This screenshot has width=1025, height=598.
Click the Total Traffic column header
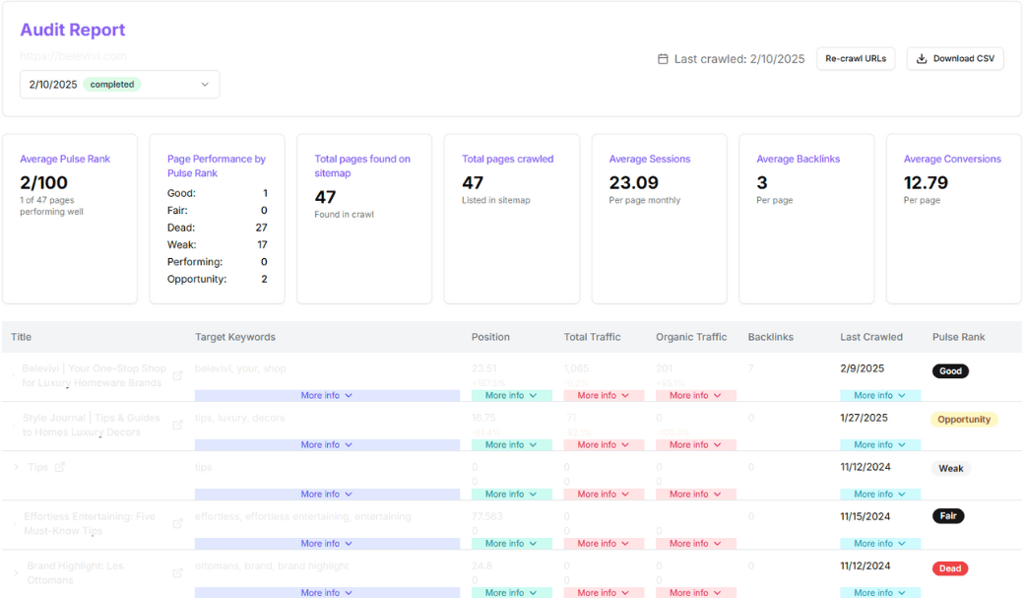pyautogui.click(x=592, y=337)
